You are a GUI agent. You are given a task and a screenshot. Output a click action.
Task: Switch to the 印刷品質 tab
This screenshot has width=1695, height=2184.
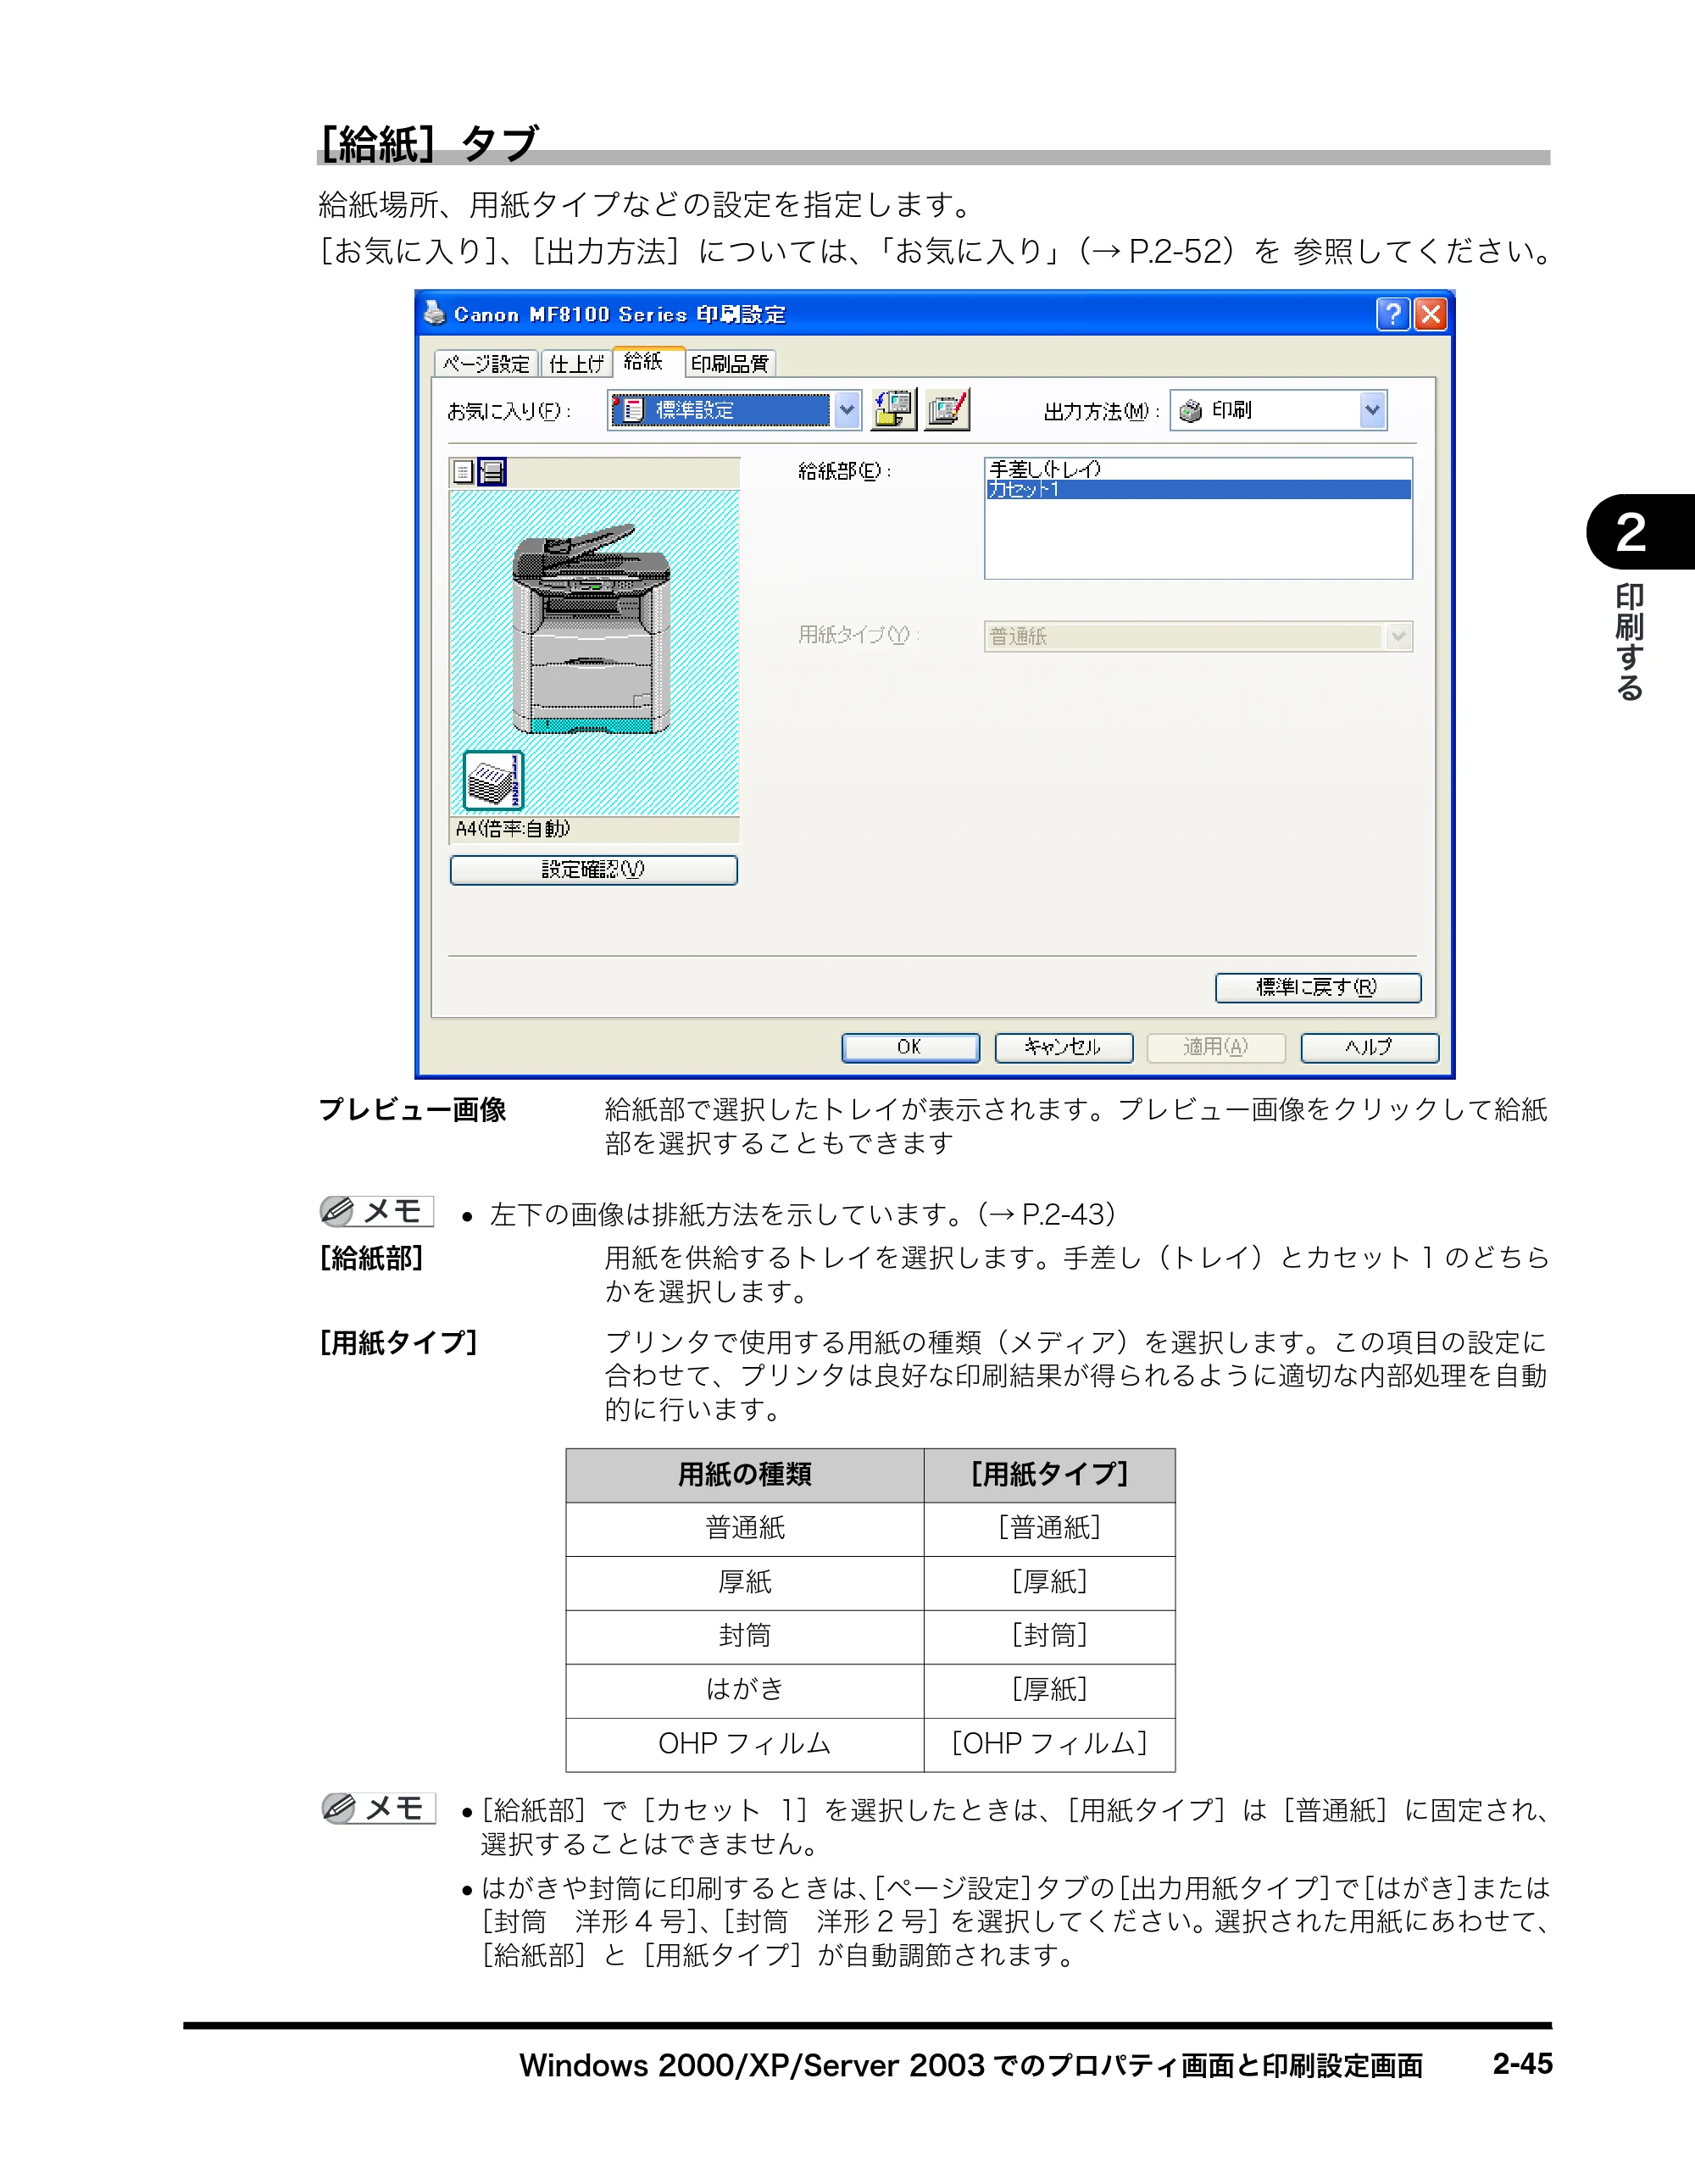point(730,364)
